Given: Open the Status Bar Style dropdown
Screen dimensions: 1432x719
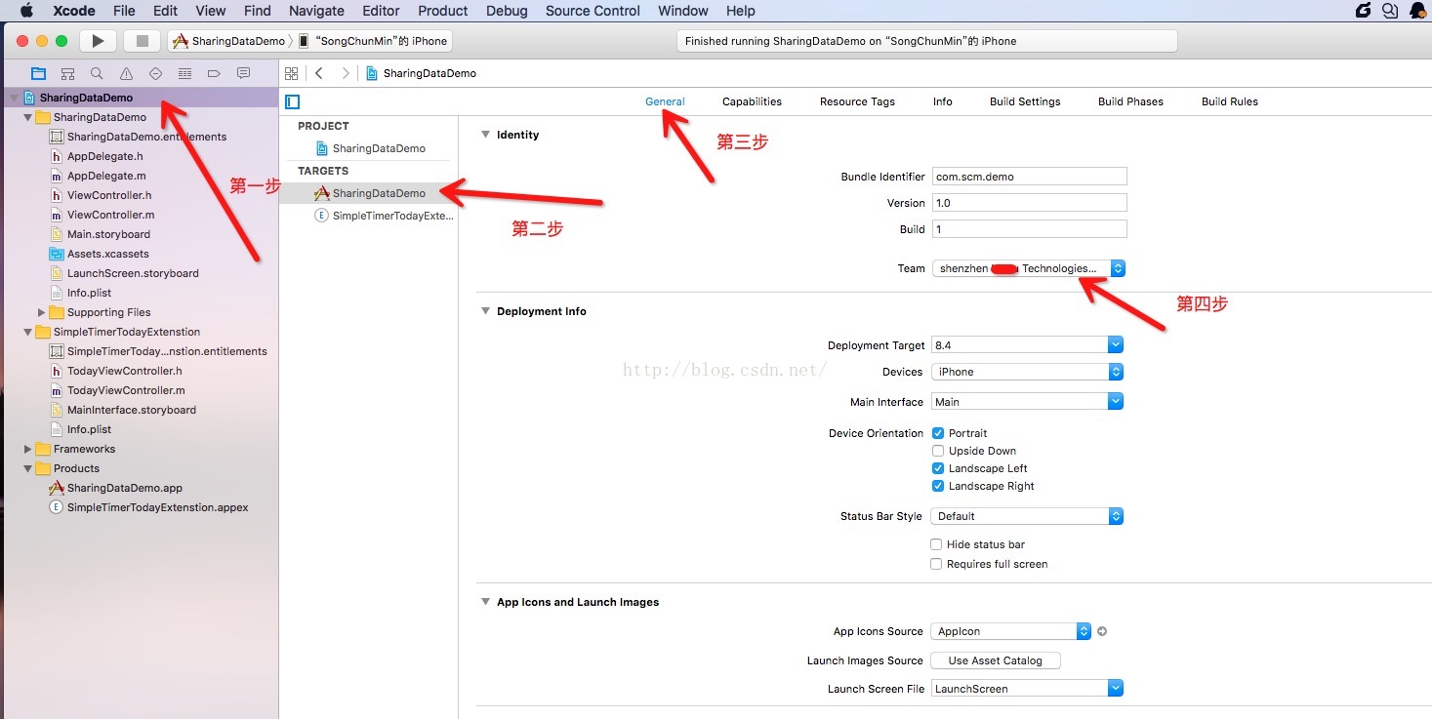Looking at the screenshot, I should tap(1027, 516).
